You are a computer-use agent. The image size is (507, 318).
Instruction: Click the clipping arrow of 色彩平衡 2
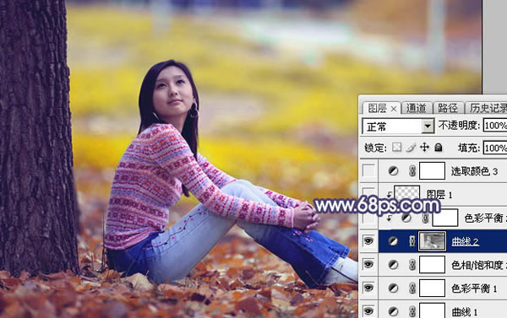(389, 218)
